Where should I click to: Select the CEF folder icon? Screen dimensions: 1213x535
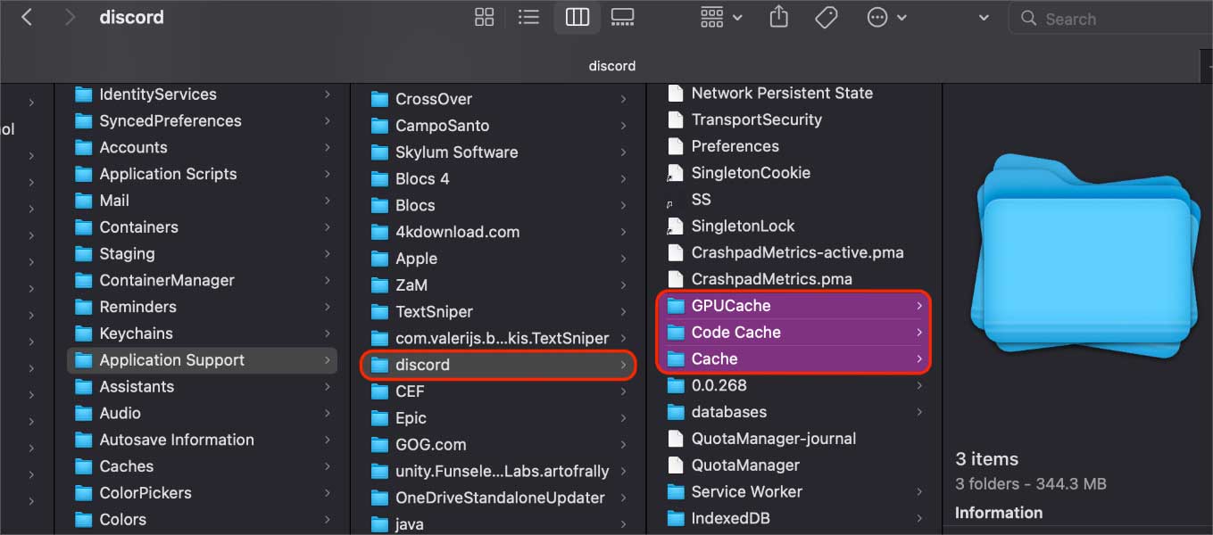coord(380,391)
